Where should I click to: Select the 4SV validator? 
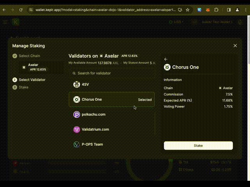[x=112, y=85]
